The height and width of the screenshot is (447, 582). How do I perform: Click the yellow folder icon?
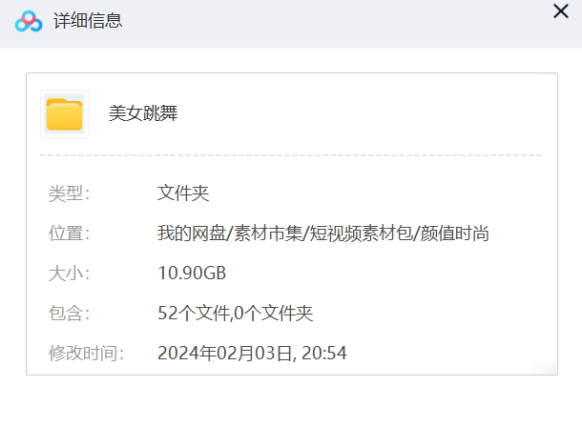click(x=64, y=113)
